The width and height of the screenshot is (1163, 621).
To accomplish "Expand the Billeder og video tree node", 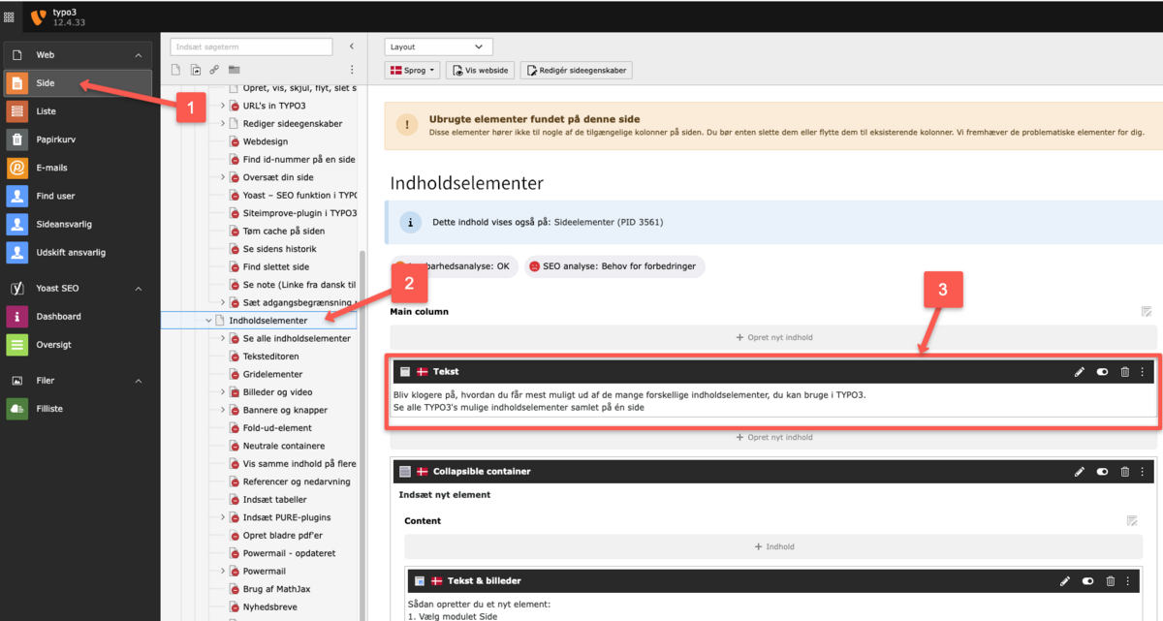I will [222, 392].
